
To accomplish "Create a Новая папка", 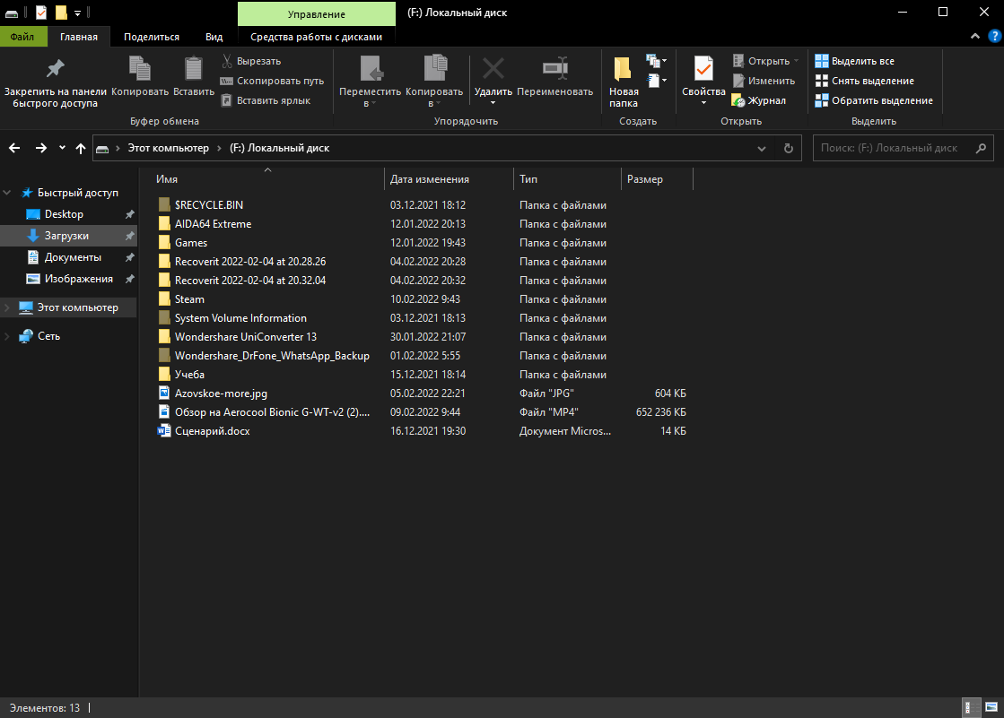I will 624,82.
